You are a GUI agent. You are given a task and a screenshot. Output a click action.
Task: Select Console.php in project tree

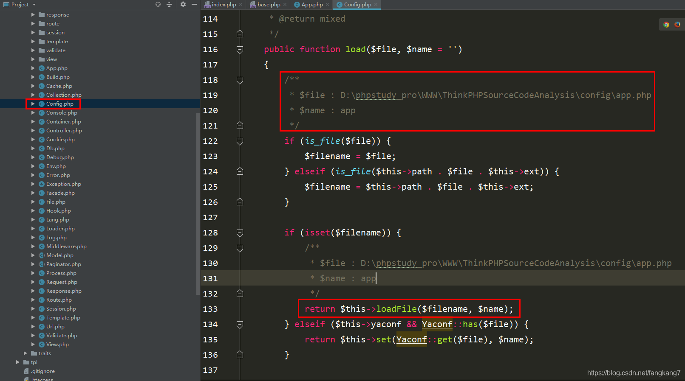[x=62, y=113]
